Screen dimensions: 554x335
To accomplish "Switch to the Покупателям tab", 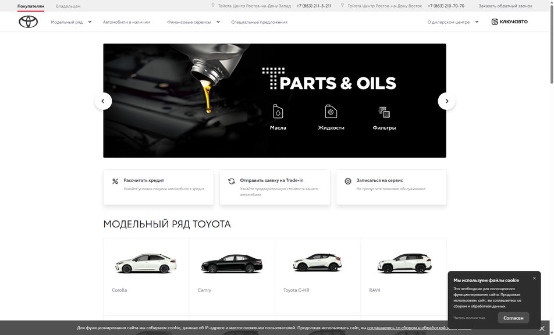I will 31,6.
